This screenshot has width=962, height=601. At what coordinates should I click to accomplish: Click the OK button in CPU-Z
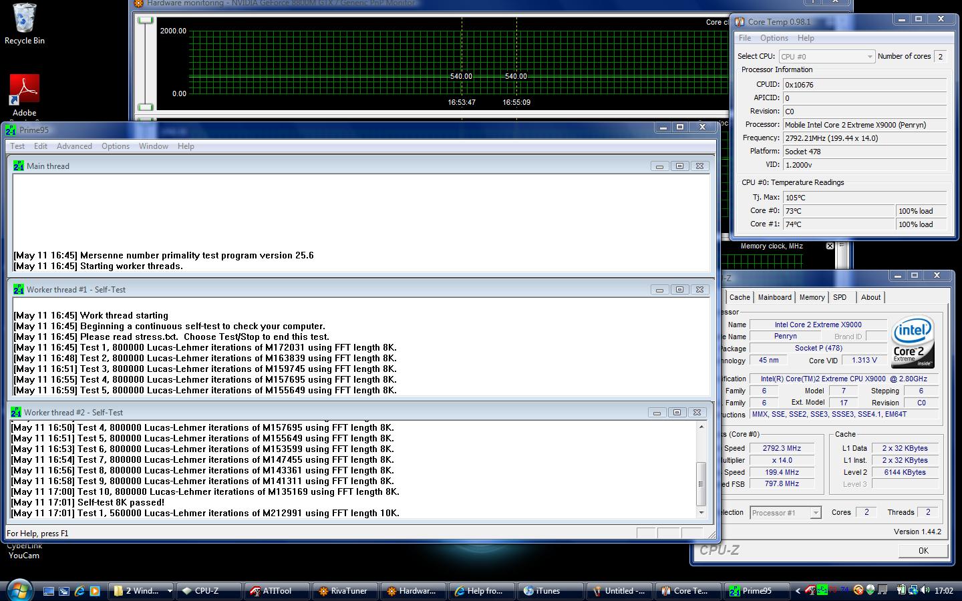click(923, 551)
